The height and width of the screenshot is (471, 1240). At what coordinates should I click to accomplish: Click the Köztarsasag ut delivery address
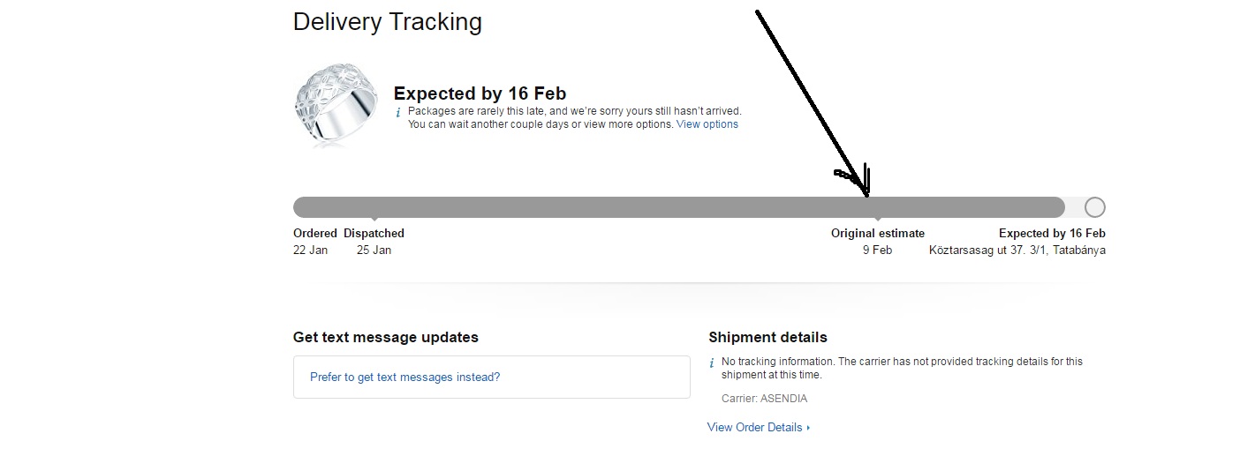1017,250
